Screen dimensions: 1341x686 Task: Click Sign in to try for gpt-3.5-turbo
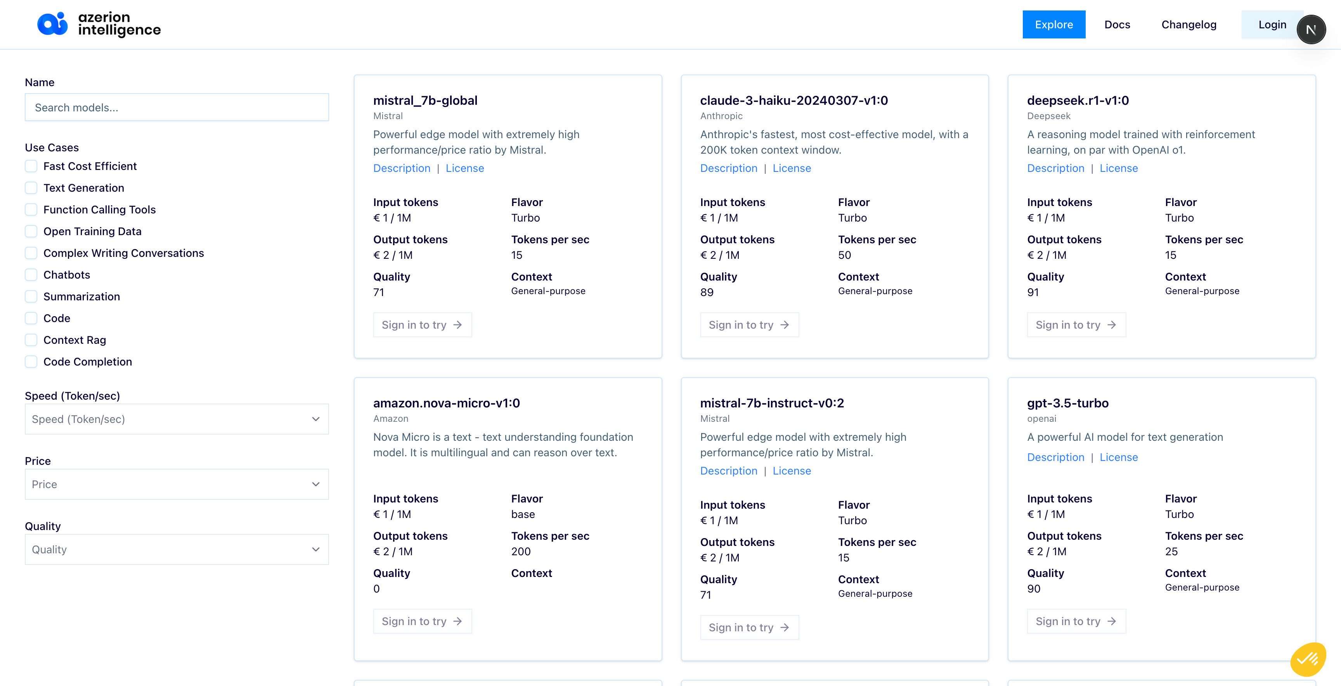(1076, 621)
